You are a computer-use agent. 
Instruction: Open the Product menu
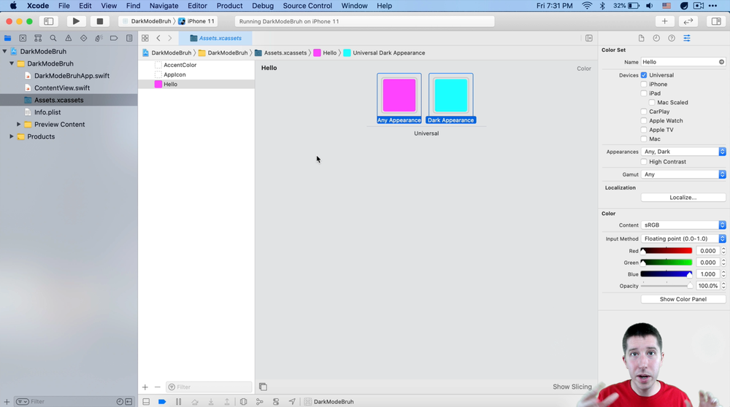[x=229, y=6]
